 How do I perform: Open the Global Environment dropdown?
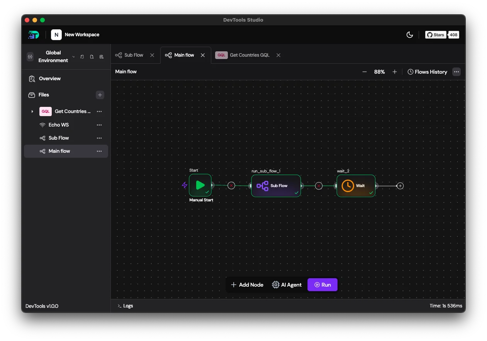[56, 57]
